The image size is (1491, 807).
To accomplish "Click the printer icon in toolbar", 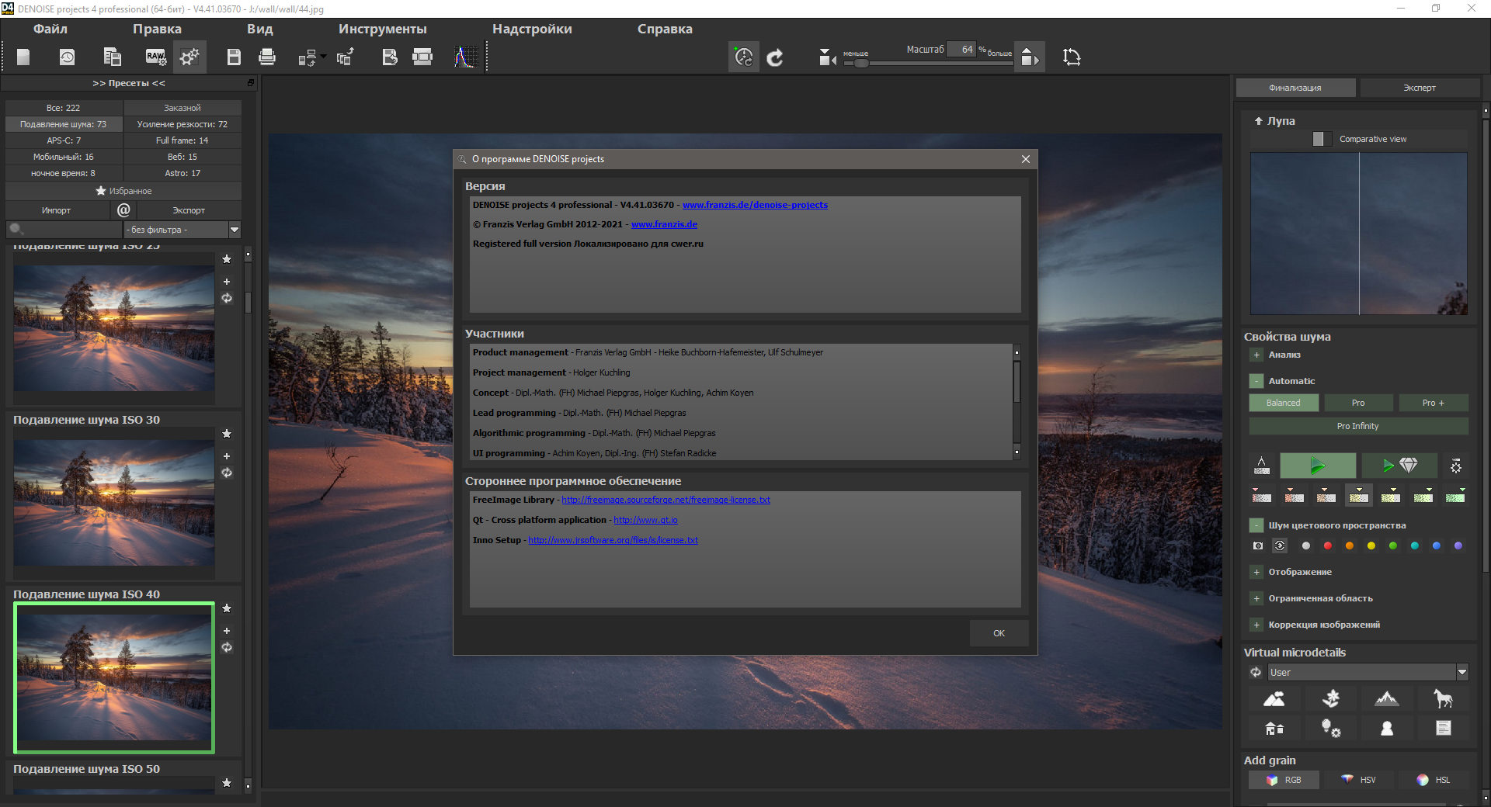I will coord(267,57).
